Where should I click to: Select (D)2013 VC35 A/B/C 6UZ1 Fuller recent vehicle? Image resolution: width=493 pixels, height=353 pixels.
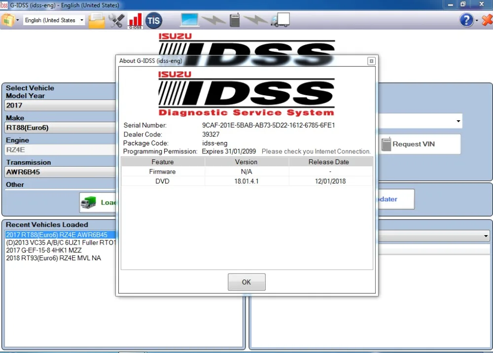tap(61, 243)
